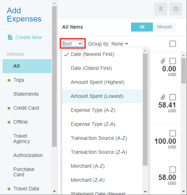Click the plus add icon button
Viewport: 187px width, 195px height.
176,9
